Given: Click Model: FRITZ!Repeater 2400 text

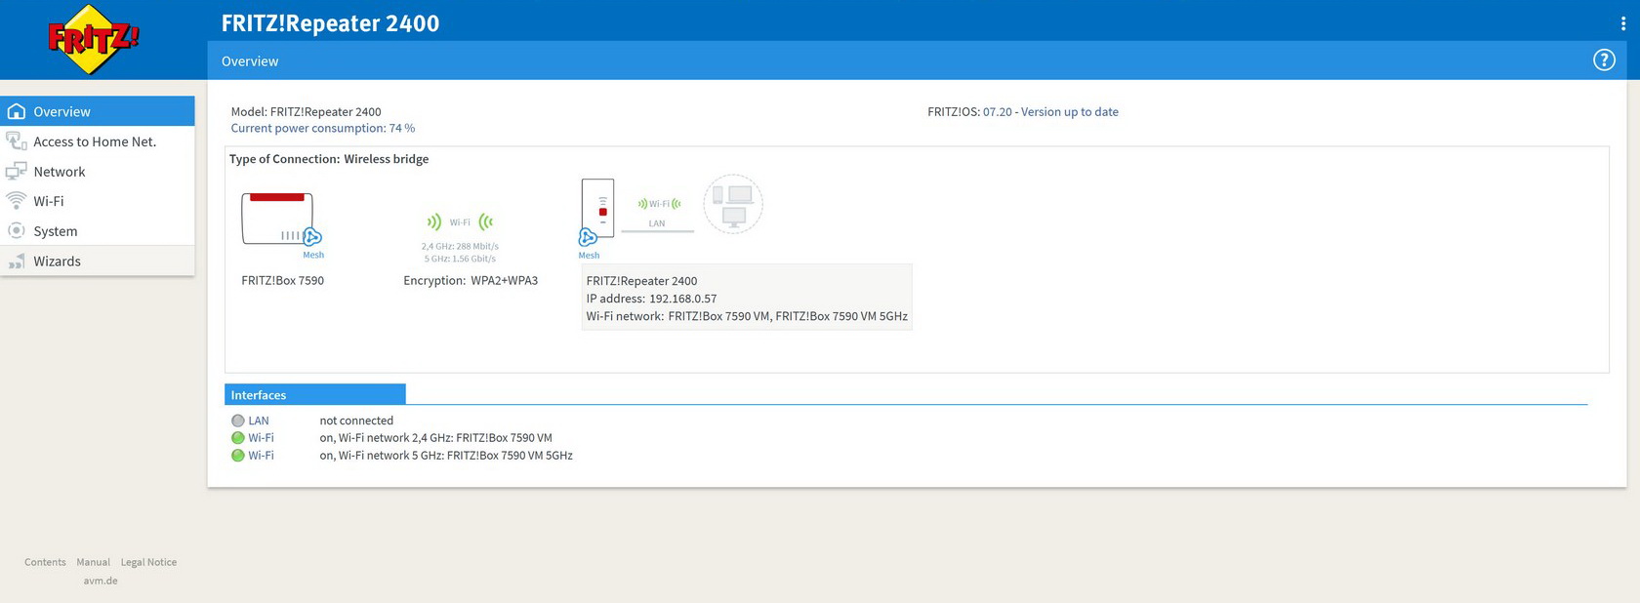Looking at the screenshot, I should point(306,112).
